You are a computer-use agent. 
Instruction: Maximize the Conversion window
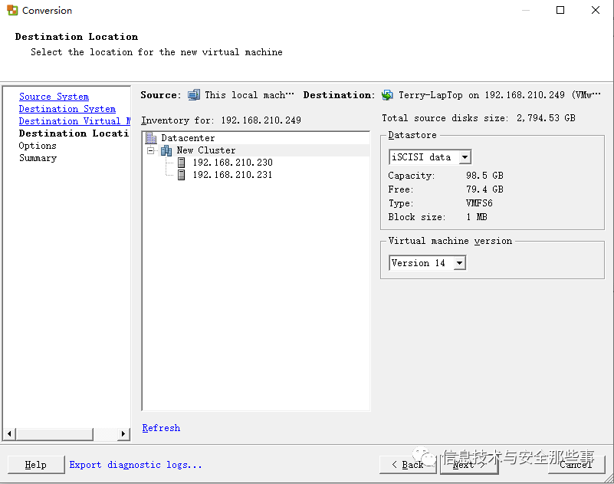pyautogui.click(x=560, y=10)
